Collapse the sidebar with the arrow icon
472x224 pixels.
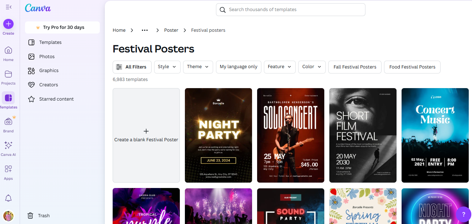[x=8, y=6]
